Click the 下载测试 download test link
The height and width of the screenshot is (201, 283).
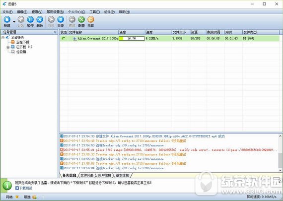[24, 188]
